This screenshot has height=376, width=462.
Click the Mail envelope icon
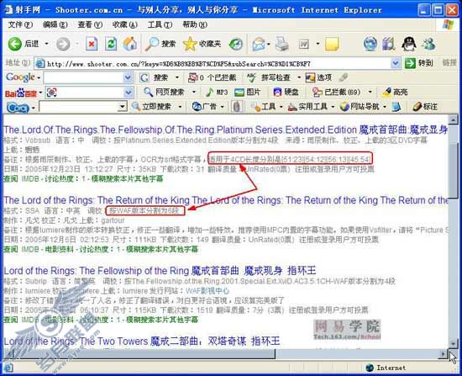[x=259, y=45]
